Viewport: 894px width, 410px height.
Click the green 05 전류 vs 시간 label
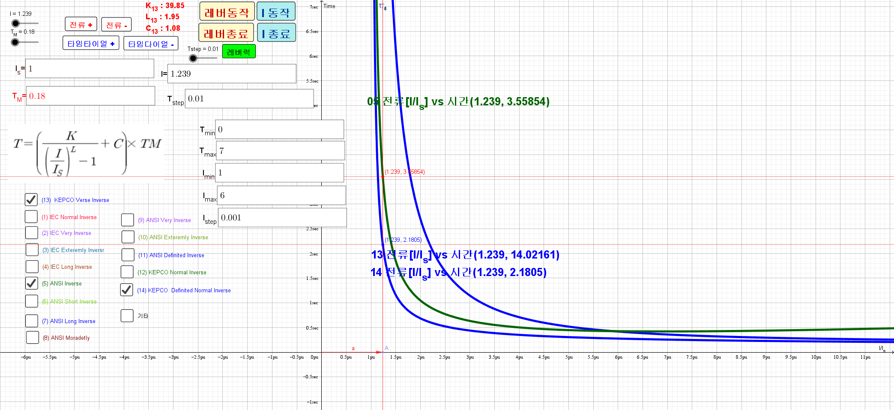pyautogui.click(x=458, y=102)
